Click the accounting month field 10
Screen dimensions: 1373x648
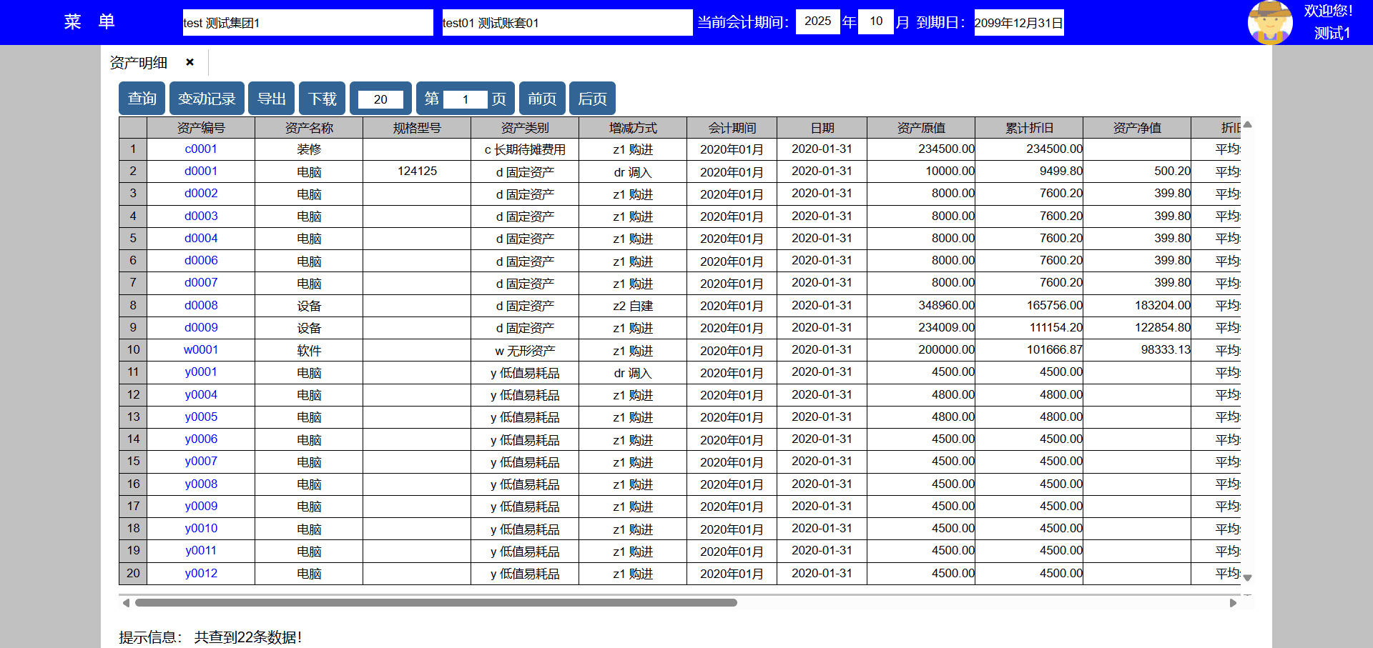click(876, 21)
